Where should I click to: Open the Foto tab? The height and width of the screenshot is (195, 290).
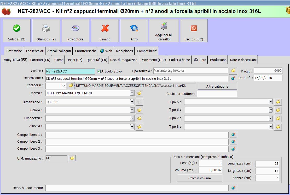click(200, 60)
